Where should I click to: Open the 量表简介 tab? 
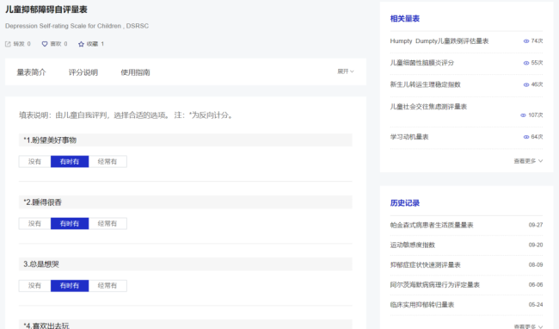click(x=31, y=72)
